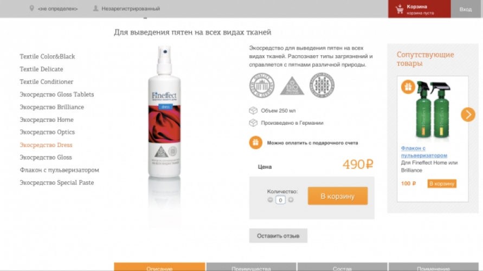Switch to the Состав tab

[x=342, y=267]
